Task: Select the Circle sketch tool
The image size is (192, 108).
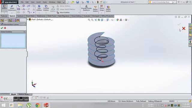Action: tap(23, 6)
